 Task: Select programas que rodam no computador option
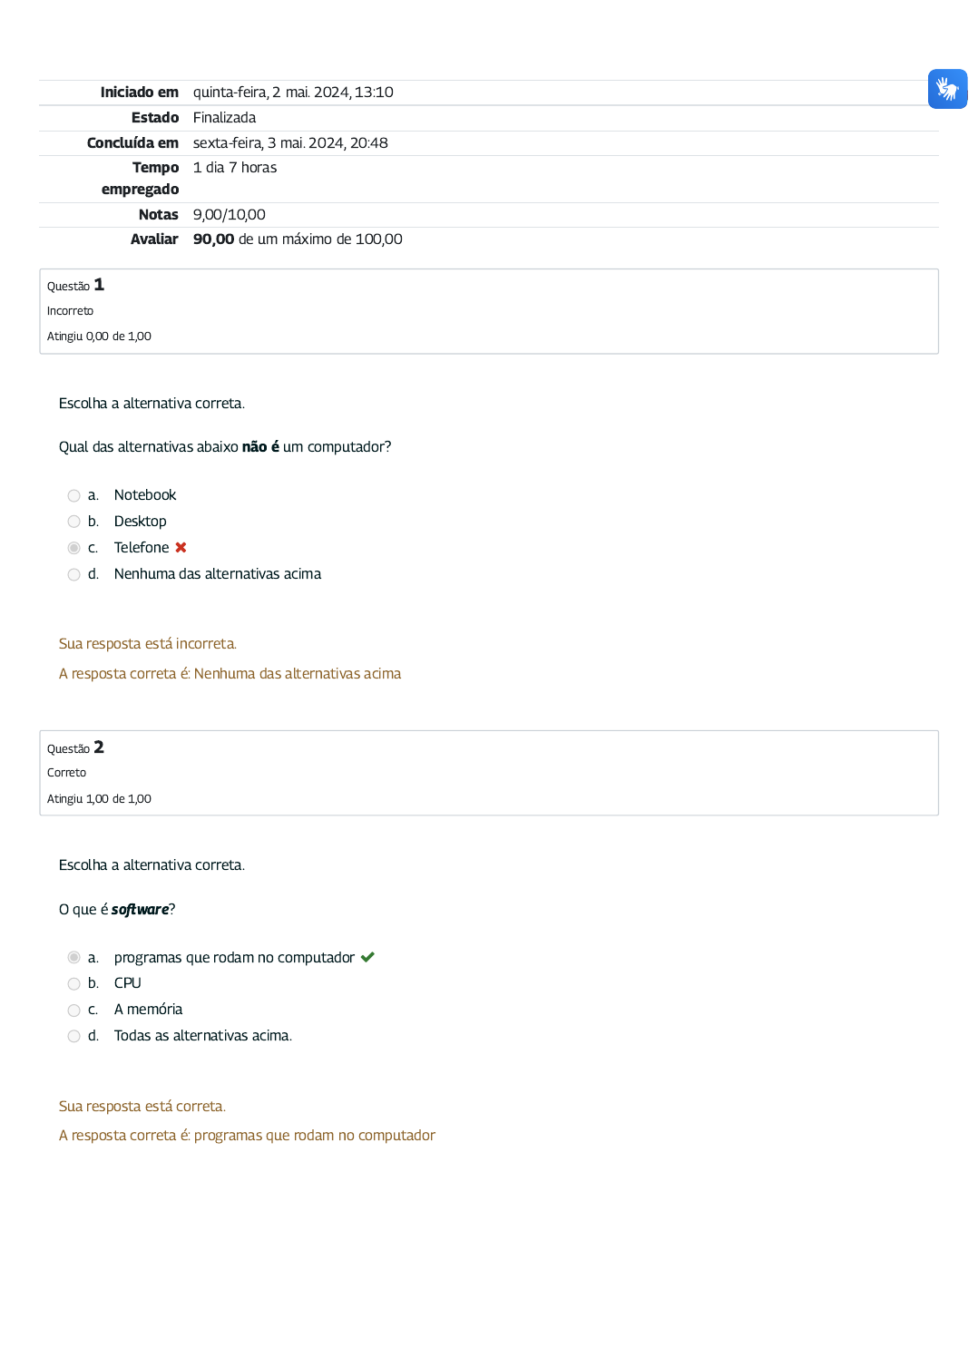(x=74, y=958)
